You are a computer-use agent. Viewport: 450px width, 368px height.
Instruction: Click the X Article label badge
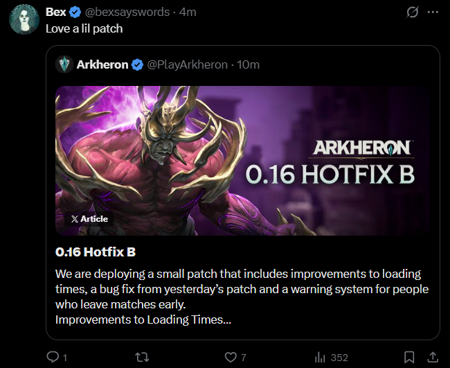click(89, 219)
